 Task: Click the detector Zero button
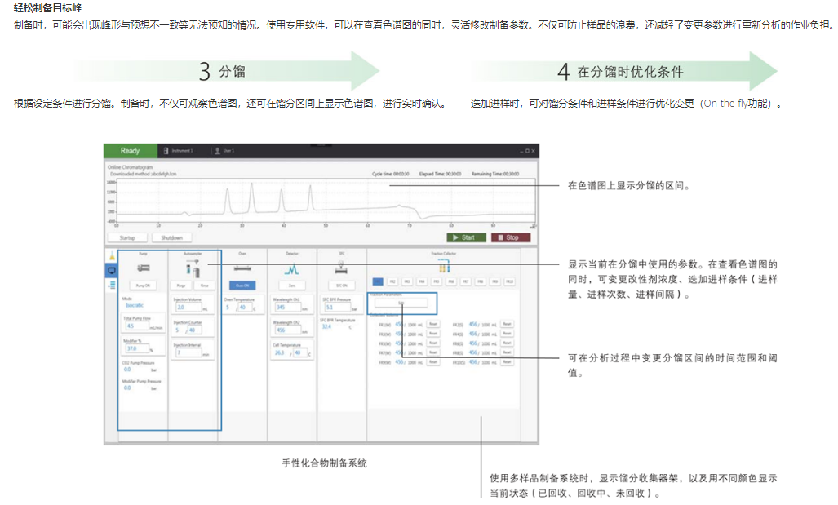292,286
